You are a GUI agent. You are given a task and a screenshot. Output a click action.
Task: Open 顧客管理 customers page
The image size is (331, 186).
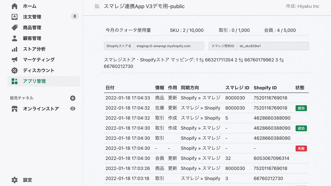(32, 38)
